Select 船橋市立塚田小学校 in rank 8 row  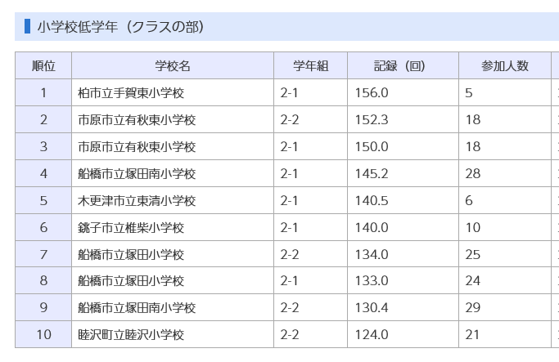click(x=131, y=281)
